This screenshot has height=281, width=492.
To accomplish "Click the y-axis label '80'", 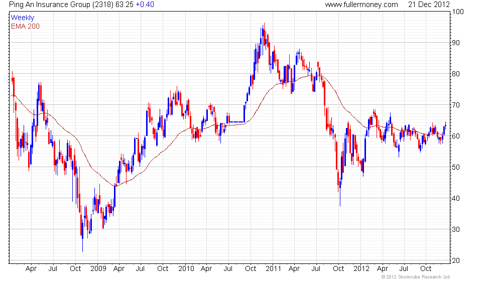I will 456,74.
